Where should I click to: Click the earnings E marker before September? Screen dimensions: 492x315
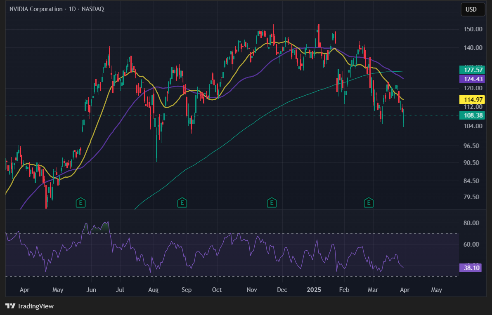pos(182,202)
